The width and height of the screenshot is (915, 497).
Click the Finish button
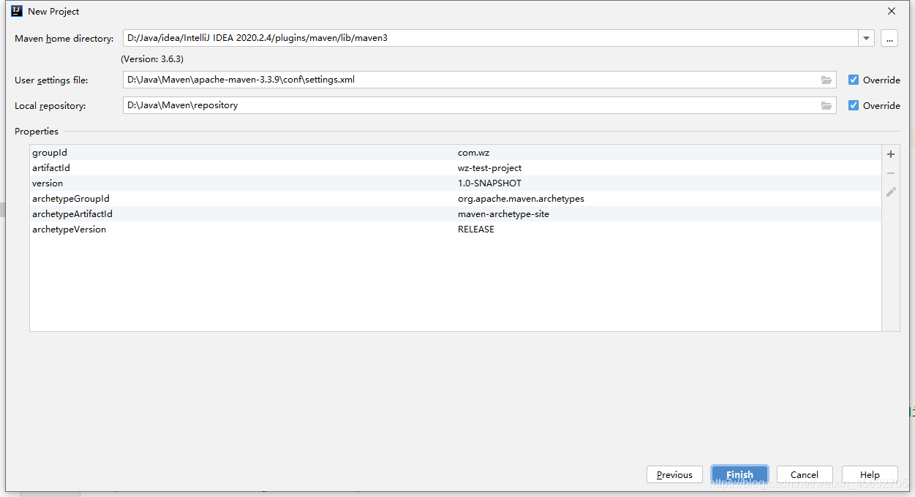pyautogui.click(x=739, y=474)
